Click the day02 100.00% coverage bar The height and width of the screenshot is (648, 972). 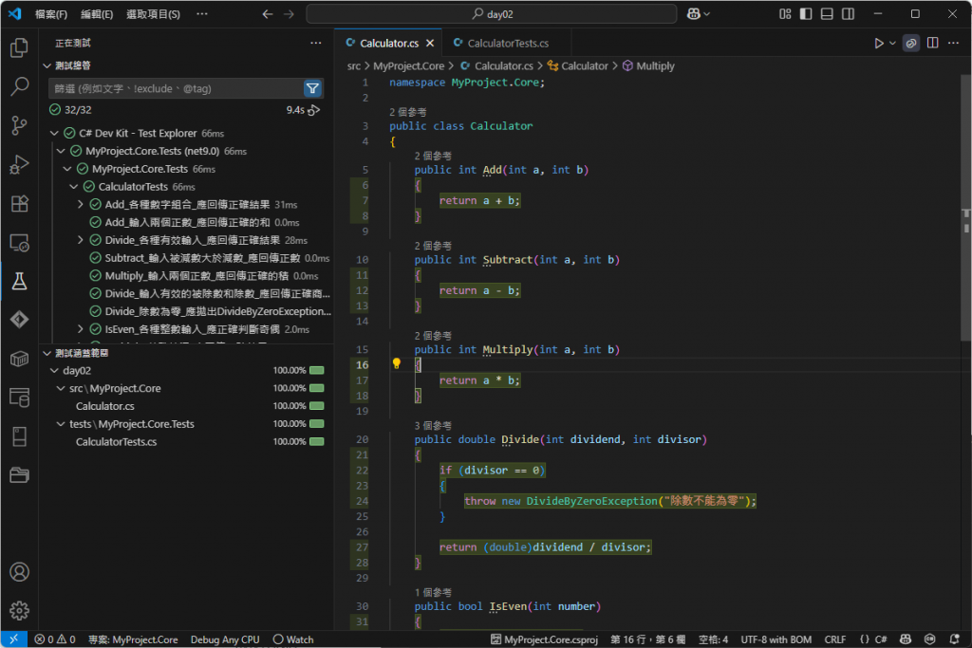[x=316, y=370]
